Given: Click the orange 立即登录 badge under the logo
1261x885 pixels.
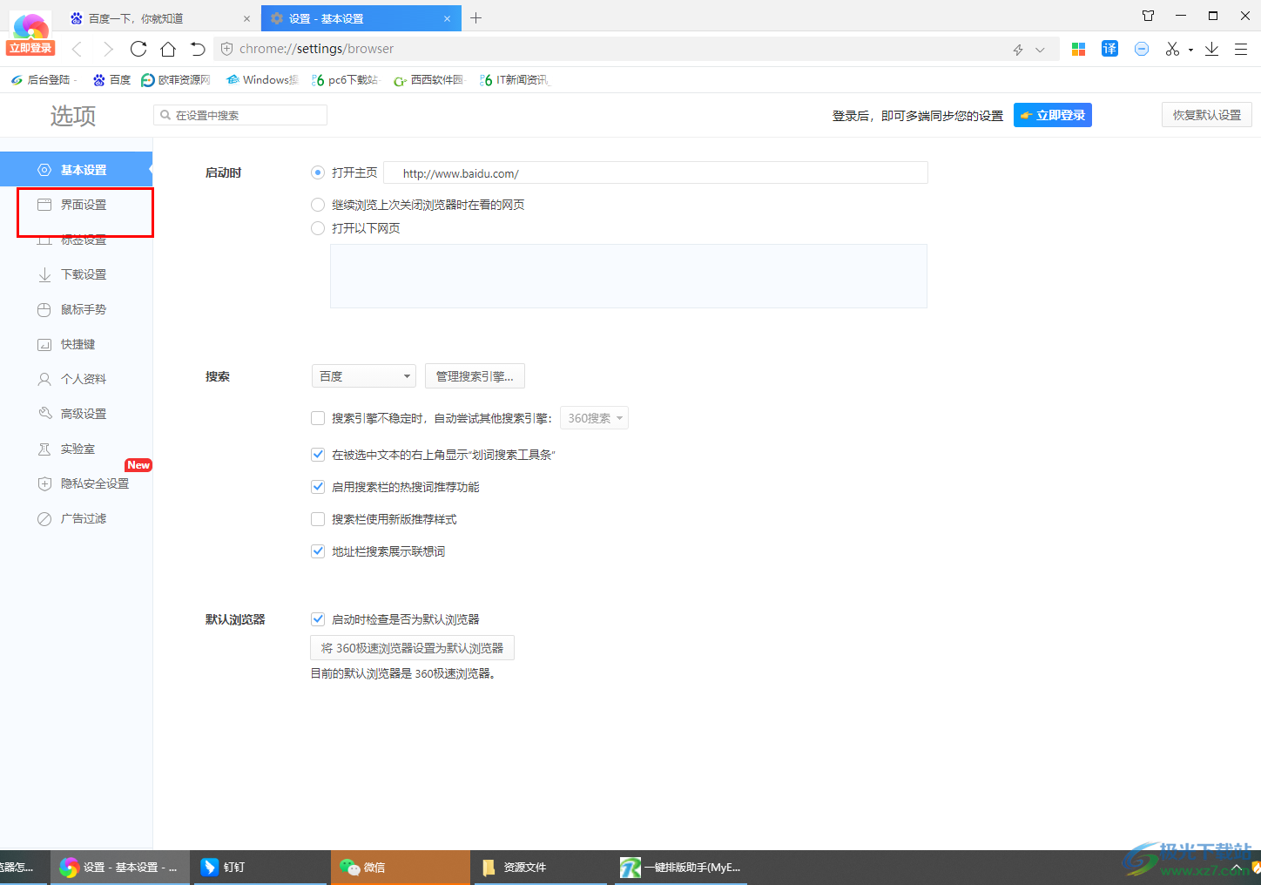Looking at the screenshot, I should tap(30, 48).
